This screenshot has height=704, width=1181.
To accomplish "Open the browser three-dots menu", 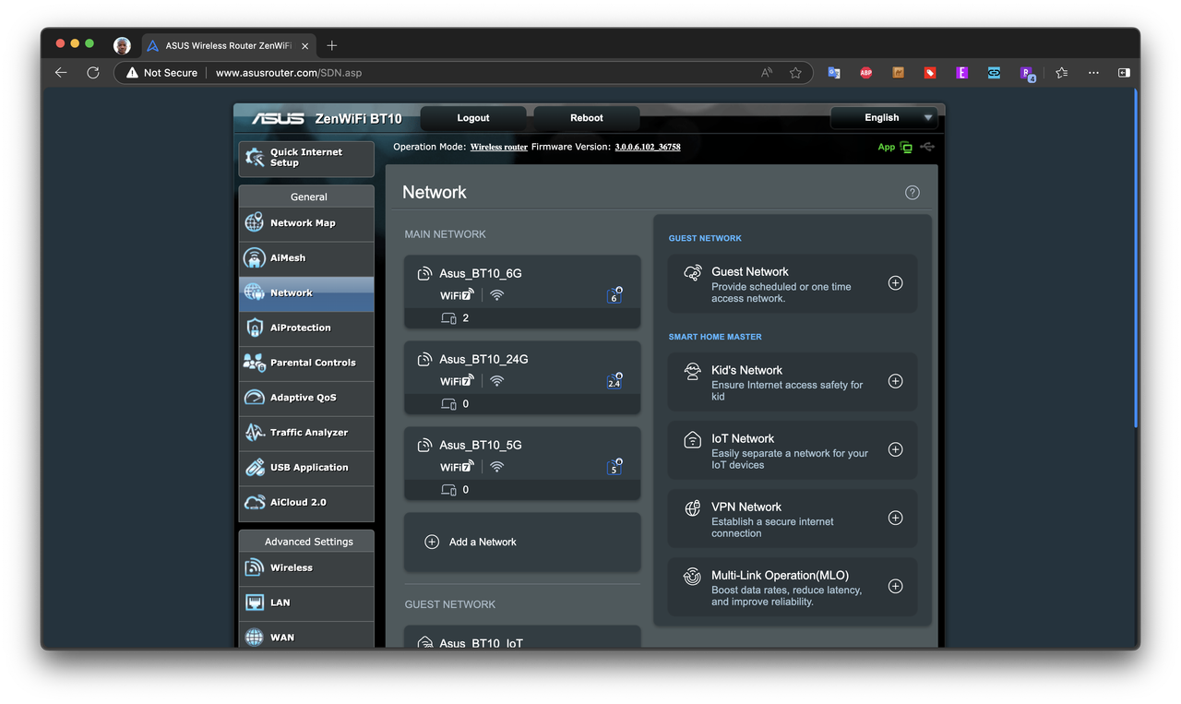I will 1093,73.
